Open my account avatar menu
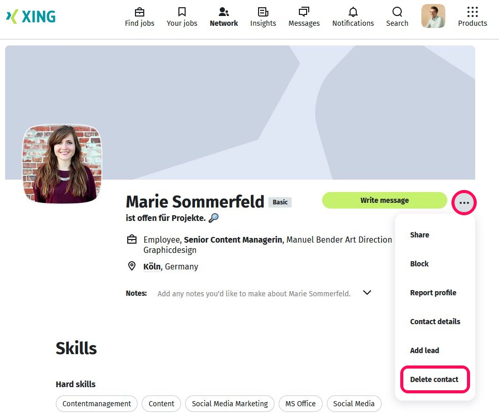This screenshot has width=499, height=414. pyautogui.click(x=433, y=16)
